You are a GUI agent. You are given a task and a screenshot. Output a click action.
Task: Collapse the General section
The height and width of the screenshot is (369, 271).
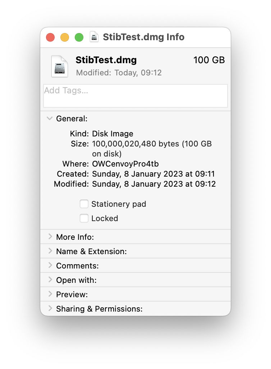[50, 118]
